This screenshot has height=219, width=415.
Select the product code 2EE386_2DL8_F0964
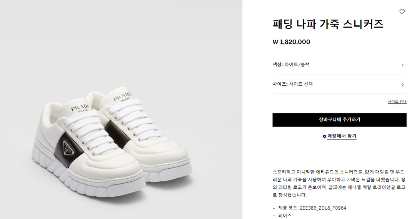coord(323,208)
